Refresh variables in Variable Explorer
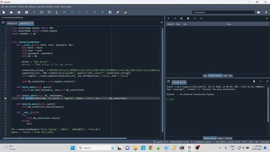Image resolution: width=270 pixels, height=152 pixels. [201, 19]
